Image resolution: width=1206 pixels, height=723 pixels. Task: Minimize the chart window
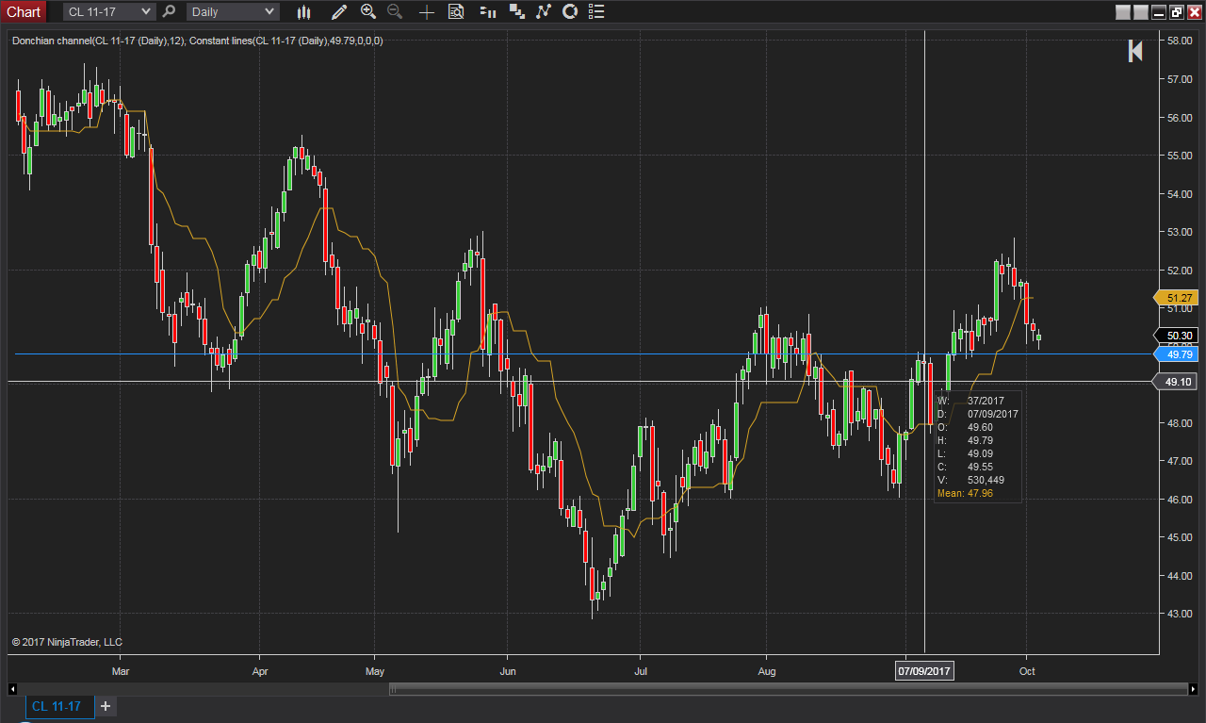[1159, 12]
